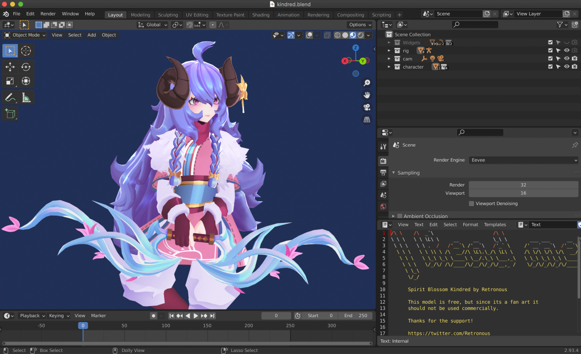Open the Tool properties tab

pyautogui.click(x=383, y=147)
